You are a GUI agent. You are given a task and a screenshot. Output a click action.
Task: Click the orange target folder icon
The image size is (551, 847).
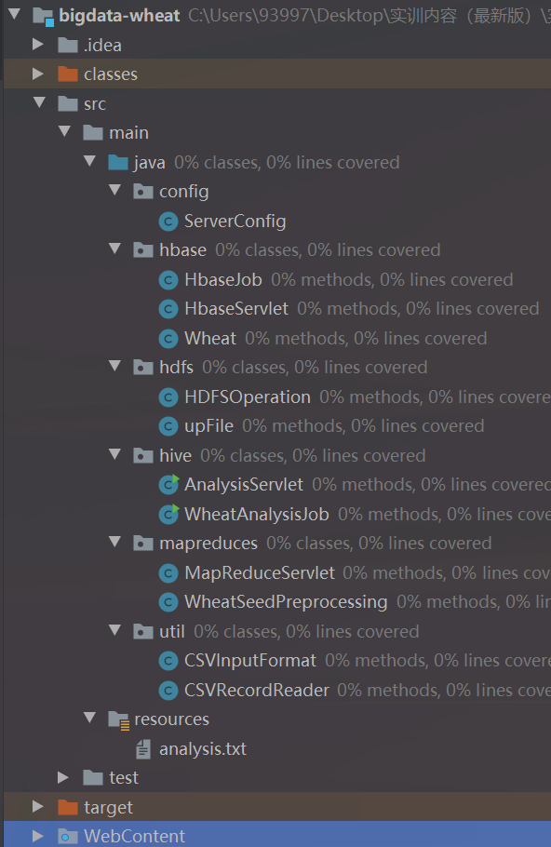pyautogui.click(x=68, y=807)
